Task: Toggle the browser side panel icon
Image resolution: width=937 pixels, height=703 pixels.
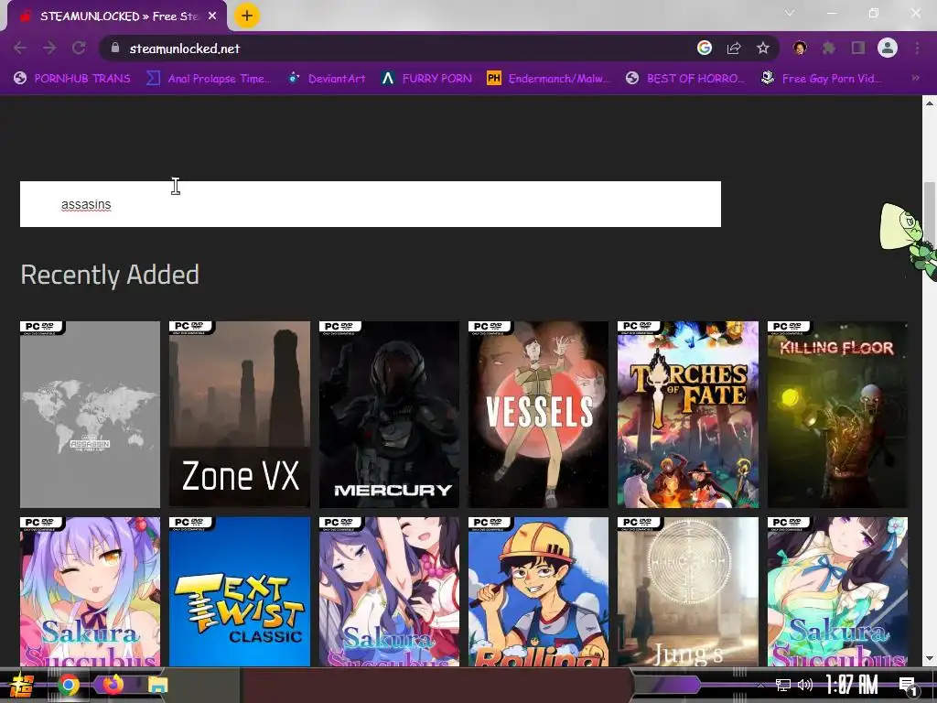Action: click(x=858, y=48)
